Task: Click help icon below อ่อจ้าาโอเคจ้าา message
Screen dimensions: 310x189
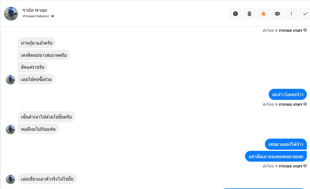Action: point(305,104)
